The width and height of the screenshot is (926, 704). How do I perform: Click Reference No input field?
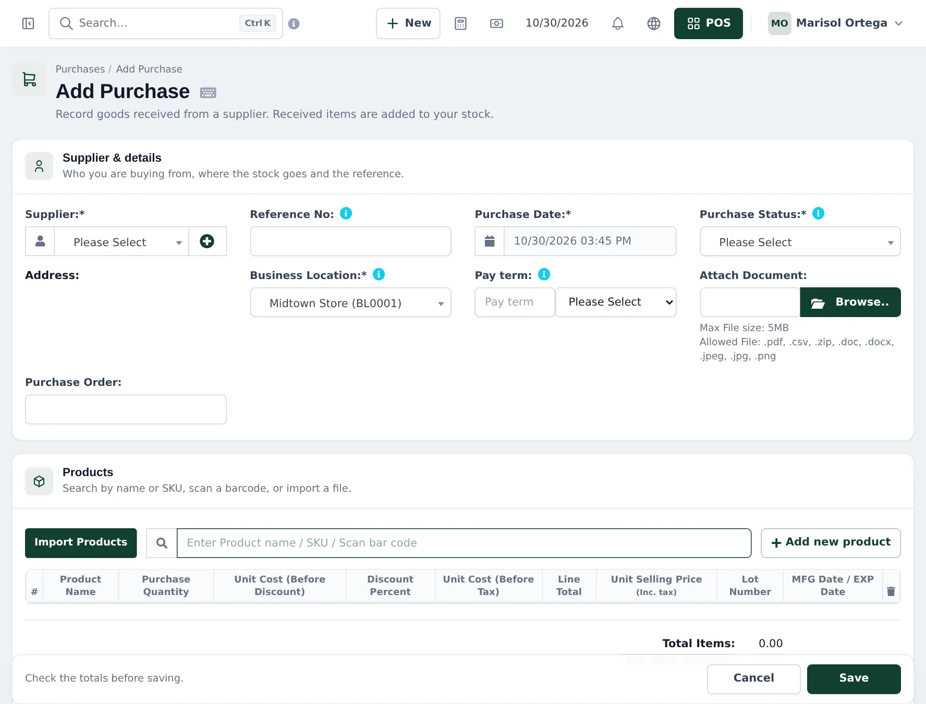coord(350,241)
